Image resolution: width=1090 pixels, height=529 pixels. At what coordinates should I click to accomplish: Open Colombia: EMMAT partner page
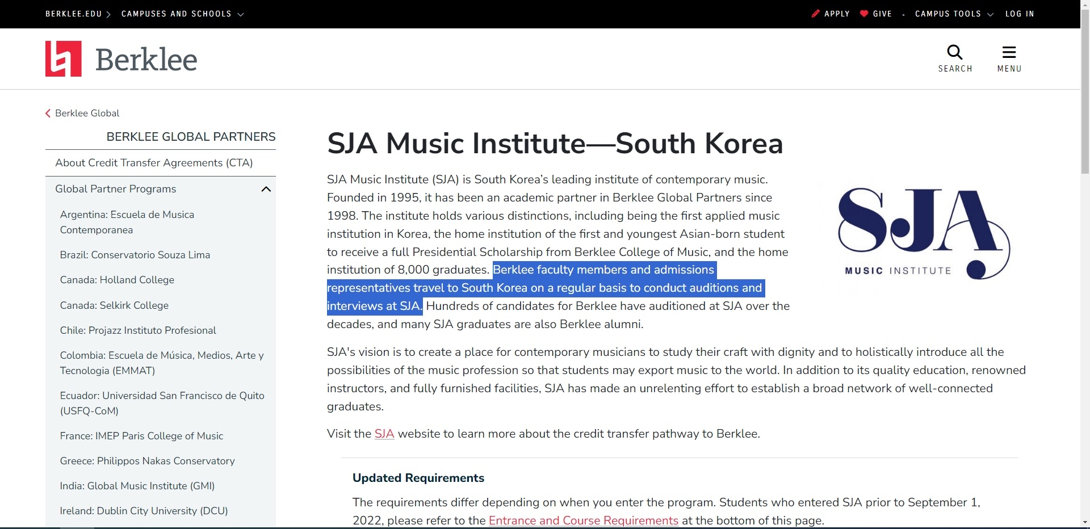(162, 363)
